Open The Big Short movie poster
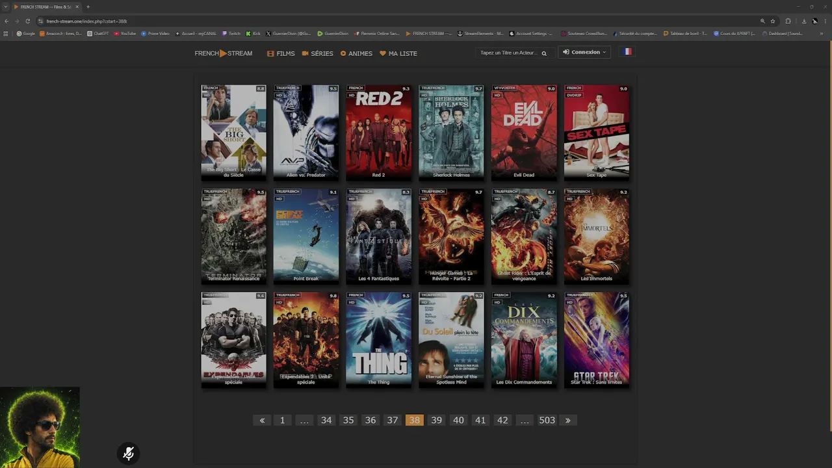Image resolution: width=832 pixels, height=468 pixels. (x=233, y=132)
